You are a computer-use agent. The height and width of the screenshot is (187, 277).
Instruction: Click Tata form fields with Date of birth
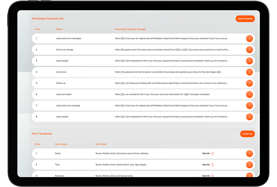pos(121,165)
